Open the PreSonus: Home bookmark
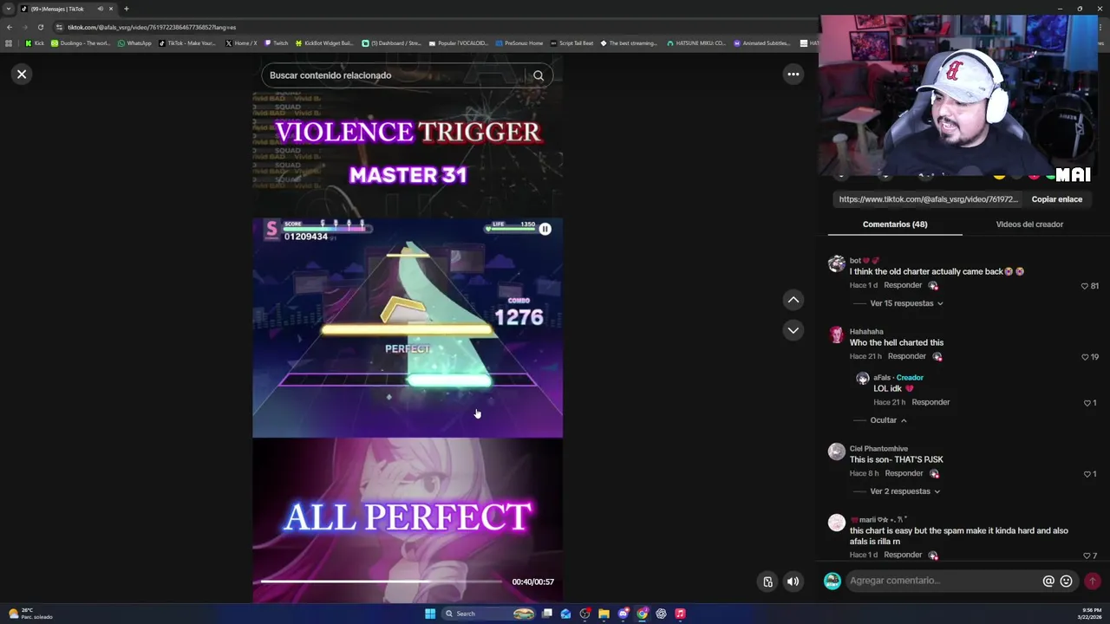1110x624 pixels. click(519, 43)
